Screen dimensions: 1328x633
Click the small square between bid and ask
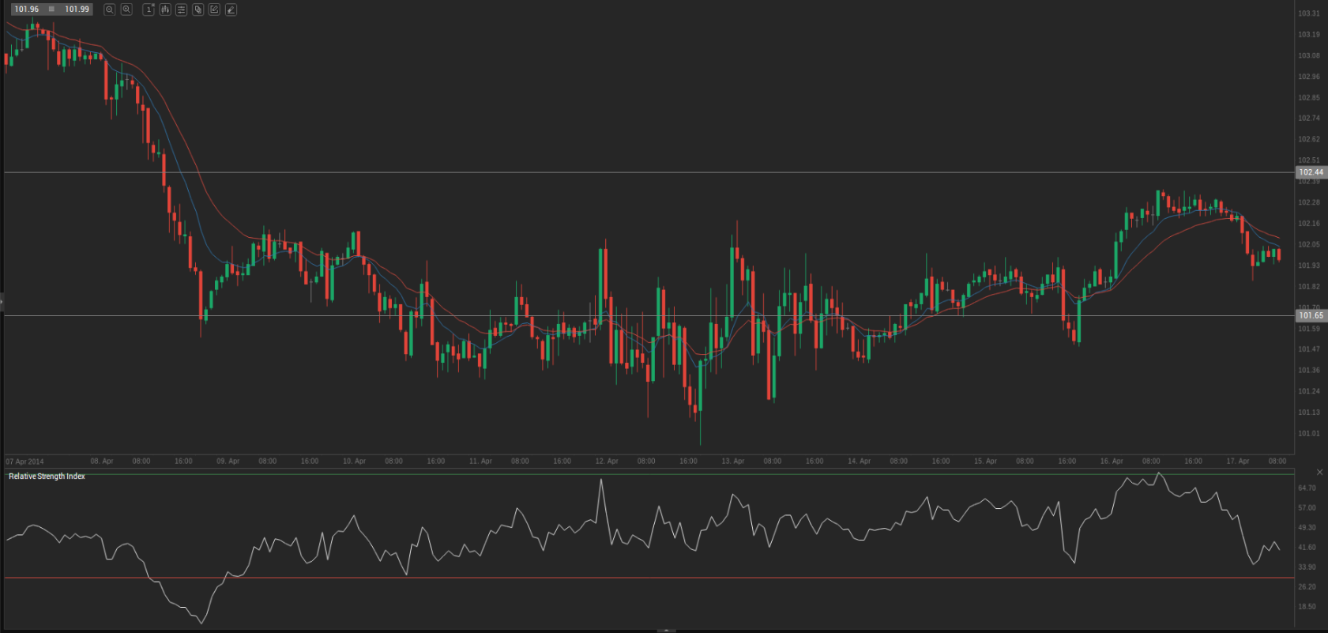52,9
